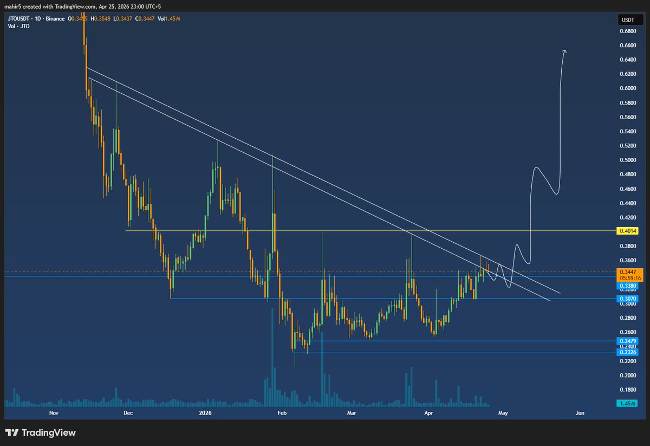The height and width of the screenshot is (446, 650).
Task: Click the Dec time axis label
Action: coord(127,413)
